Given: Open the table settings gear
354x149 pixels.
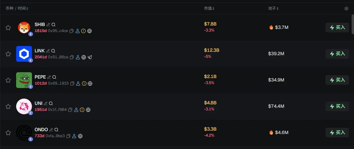Looking at the screenshot, I should [x=346, y=9].
